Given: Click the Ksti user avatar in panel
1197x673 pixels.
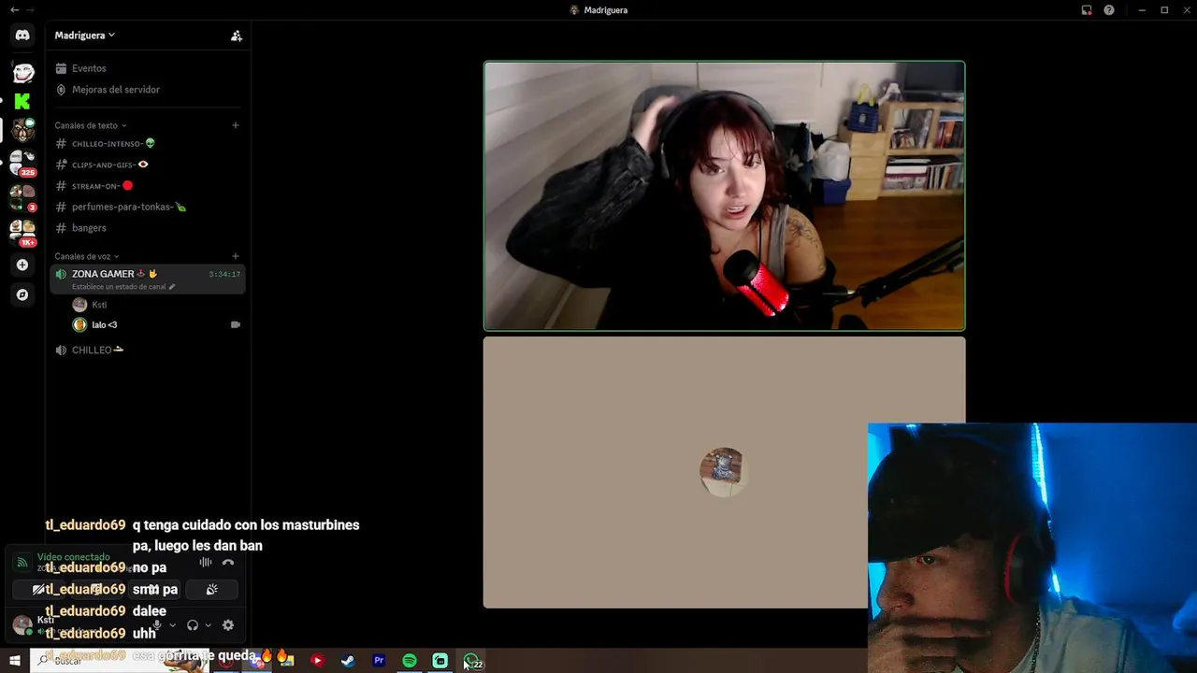Looking at the screenshot, I should tap(22, 624).
